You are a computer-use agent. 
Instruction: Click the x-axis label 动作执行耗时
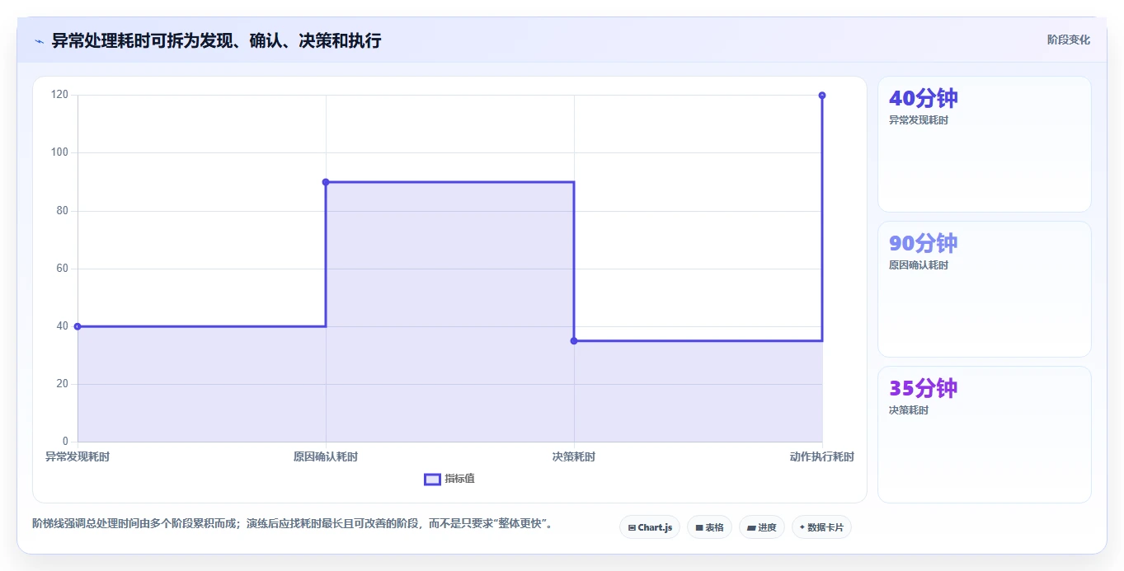click(822, 456)
